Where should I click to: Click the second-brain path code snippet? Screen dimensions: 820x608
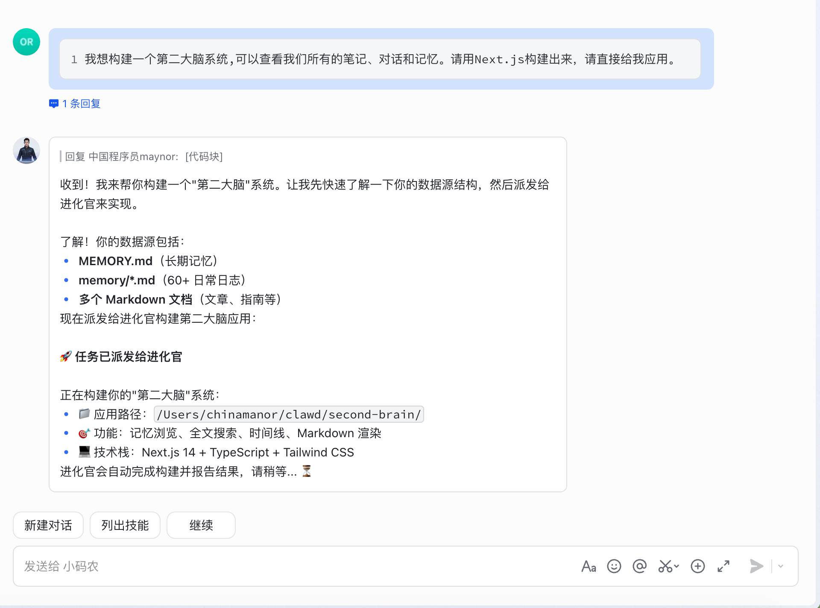[x=289, y=415]
